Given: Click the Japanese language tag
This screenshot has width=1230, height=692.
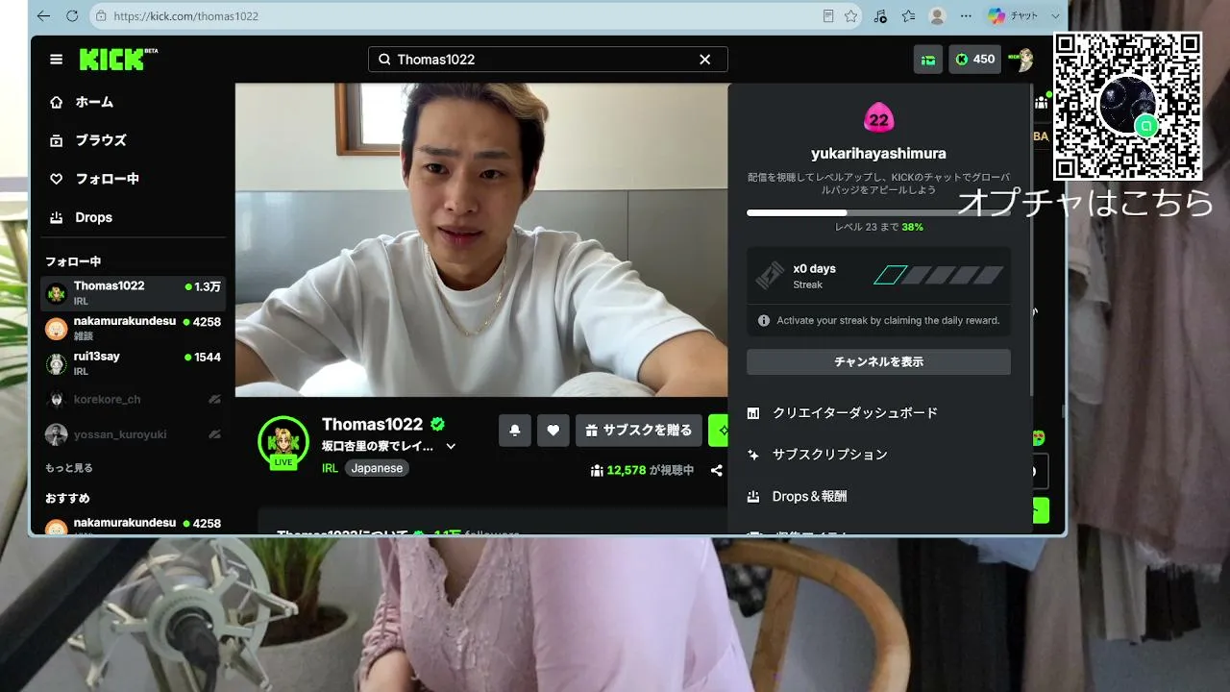Looking at the screenshot, I should 377,468.
